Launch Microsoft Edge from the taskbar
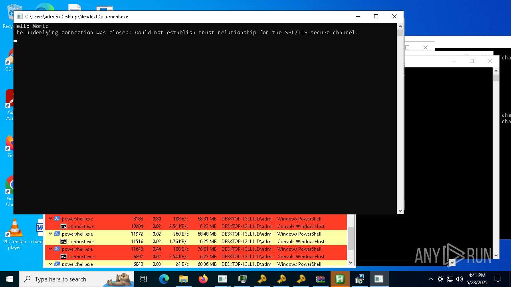511x287 pixels. click(164, 279)
